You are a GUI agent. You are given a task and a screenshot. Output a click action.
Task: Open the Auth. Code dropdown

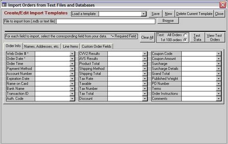(72, 99)
